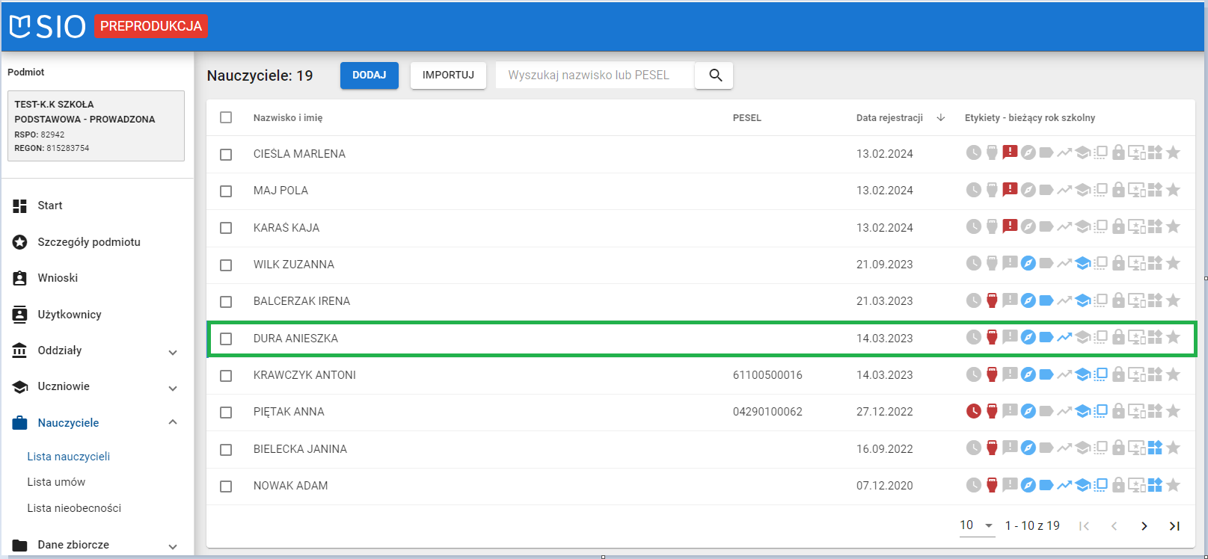Collapse the Nauczyciele sidebar section
The image size is (1208, 559).
(173, 423)
